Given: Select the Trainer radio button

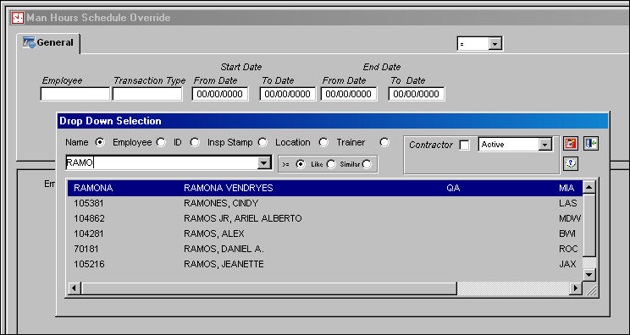Looking at the screenshot, I should tap(384, 142).
